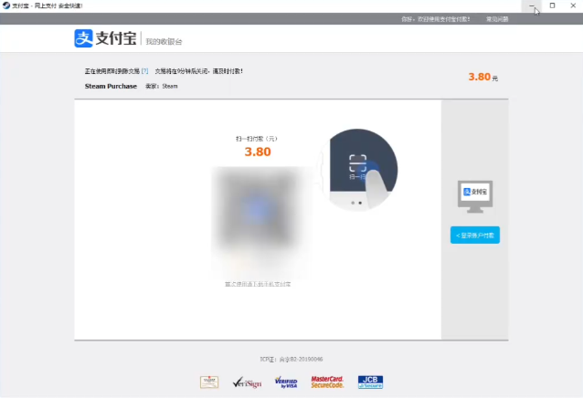Close the Alipay payment window

573,5
